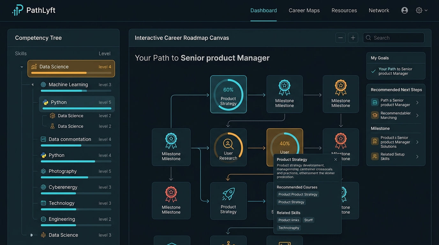Screen dimensions: 439x245
Task: Open the Recommendabler Marching chevron
Action: pyautogui.click(x=417, y=115)
